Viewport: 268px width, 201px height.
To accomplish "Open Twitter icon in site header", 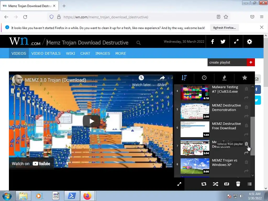I will tap(223, 42).
